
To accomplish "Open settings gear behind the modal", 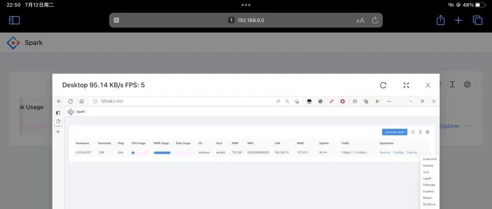I will click(x=467, y=84).
